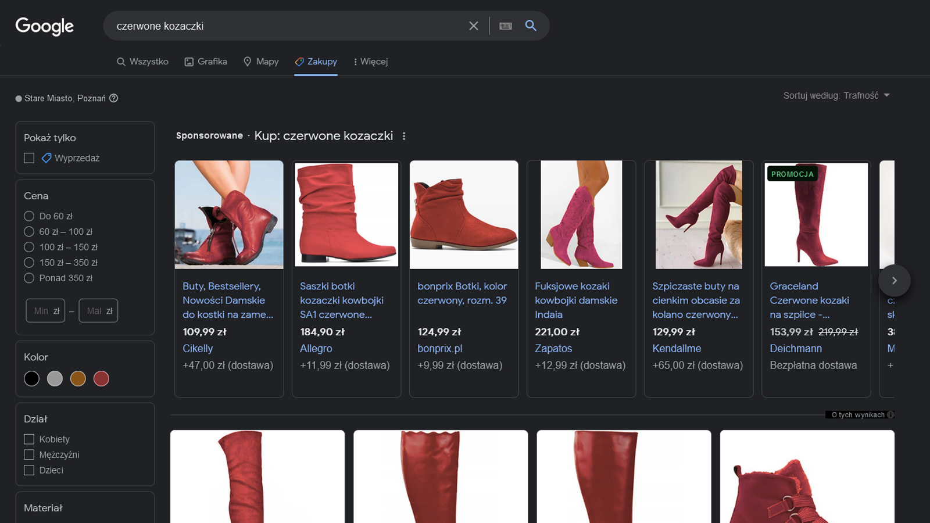Screen dimensions: 930x523
Task: Switch to the Grafika tab
Action: coord(206,62)
